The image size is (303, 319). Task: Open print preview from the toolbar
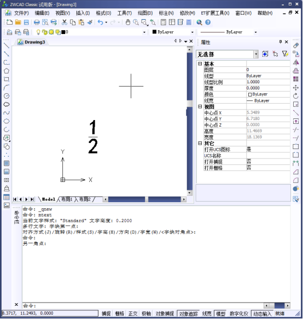point(45,22)
